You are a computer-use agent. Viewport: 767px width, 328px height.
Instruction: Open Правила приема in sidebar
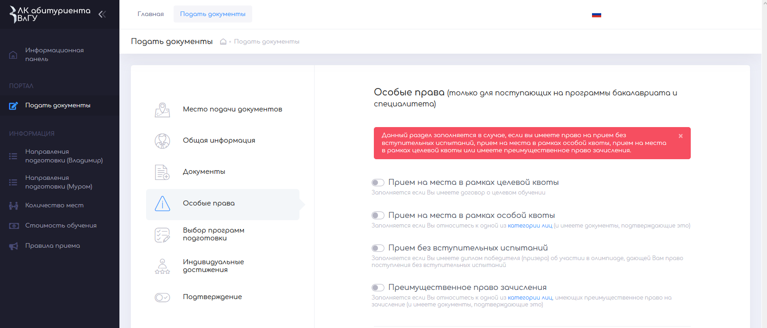coord(60,246)
